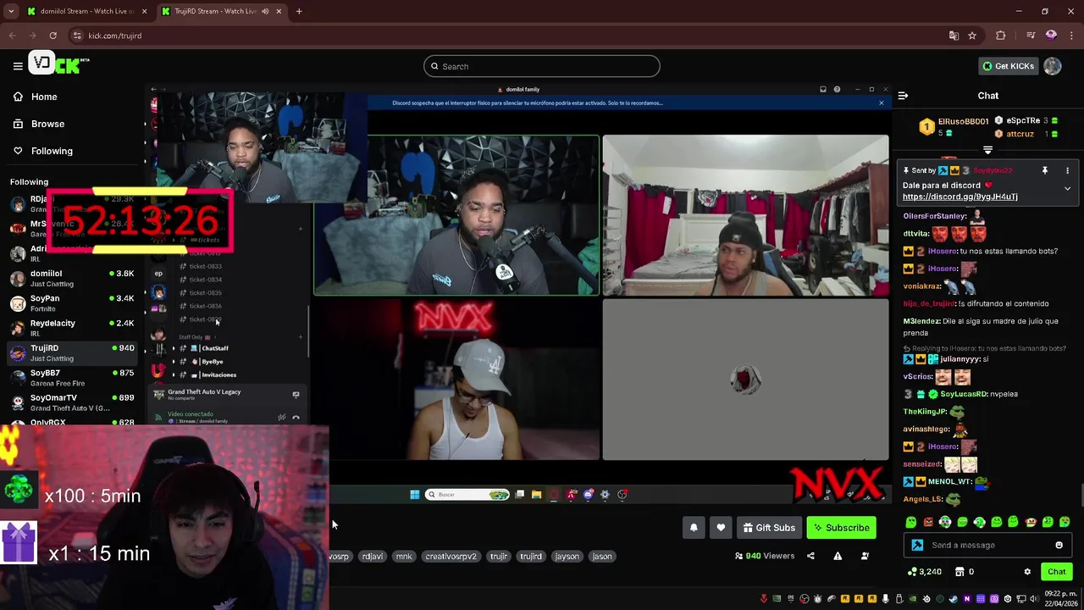
Task: Open pinned message three-dot options
Action: 1067,170
